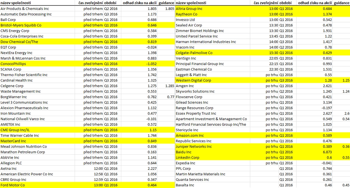Click the Expedia Inc cell
Screen dimensions: 350x188
pyautogui.click(x=213, y=163)
